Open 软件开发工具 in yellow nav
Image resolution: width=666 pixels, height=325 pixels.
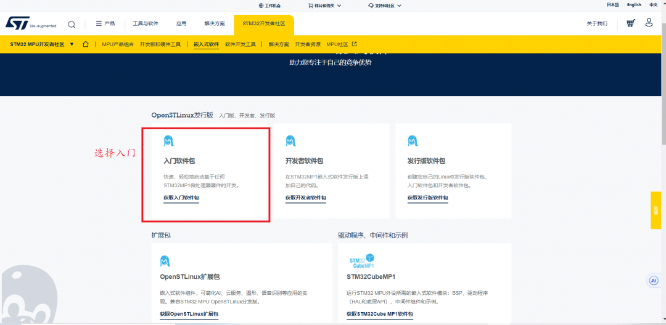tap(240, 44)
